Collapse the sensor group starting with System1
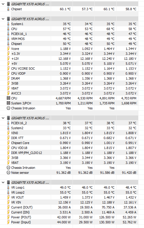 [x=3, y=19]
